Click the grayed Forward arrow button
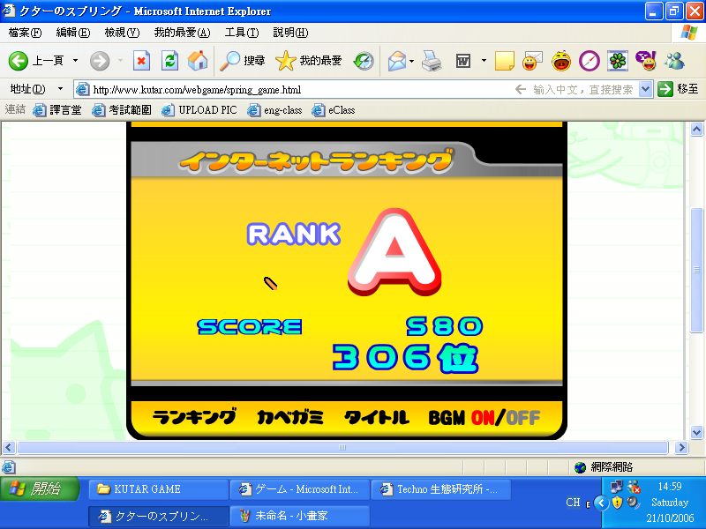The height and width of the screenshot is (529, 706). pyautogui.click(x=100, y=61)
